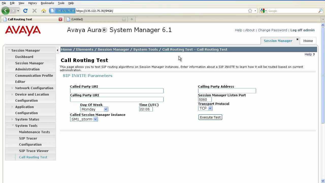
Task: Open SIP Tracer Configuration in sidebar
Action: coord(30,141)
